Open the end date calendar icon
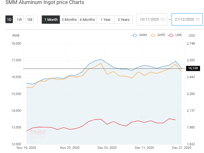 [x=198, y=19]
